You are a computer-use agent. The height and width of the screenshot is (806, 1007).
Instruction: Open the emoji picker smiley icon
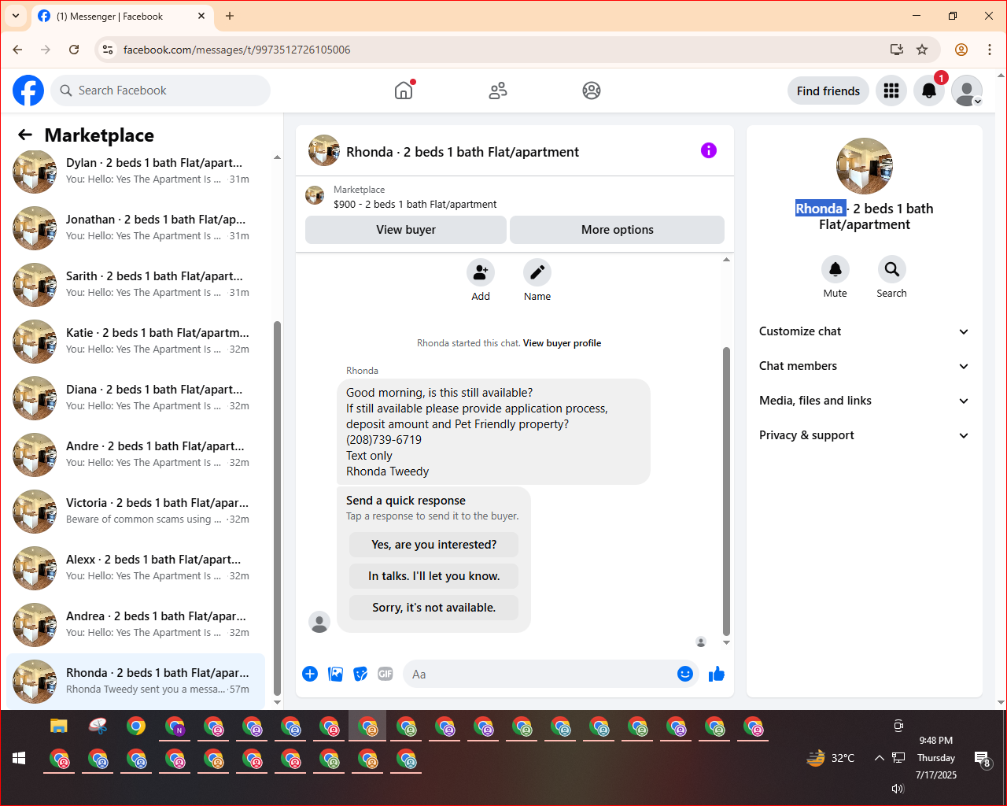[685, 674]
